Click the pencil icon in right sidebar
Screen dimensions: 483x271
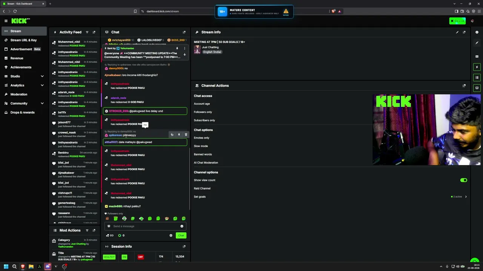tap(477, 43)
